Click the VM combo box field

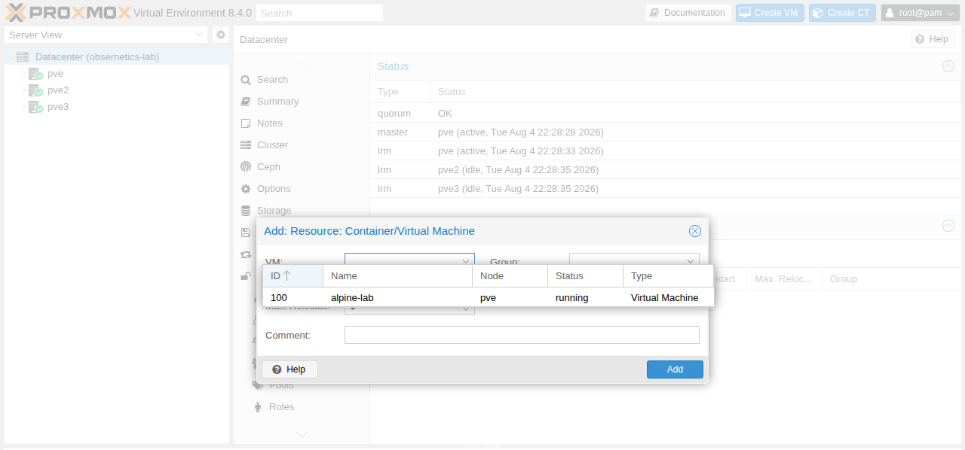tap(402, 260)
